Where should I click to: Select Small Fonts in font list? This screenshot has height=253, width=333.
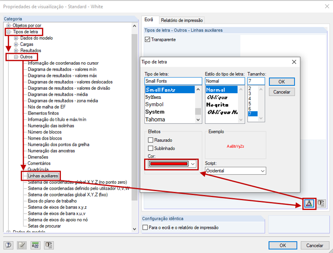(170, 90)
